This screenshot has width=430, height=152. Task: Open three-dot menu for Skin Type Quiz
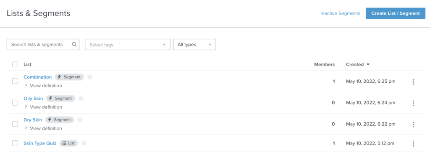coord(413,144)
